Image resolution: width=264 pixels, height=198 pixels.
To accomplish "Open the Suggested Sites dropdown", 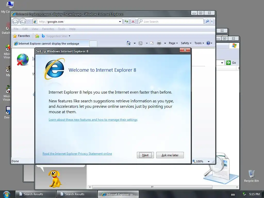I will (56, 36).
